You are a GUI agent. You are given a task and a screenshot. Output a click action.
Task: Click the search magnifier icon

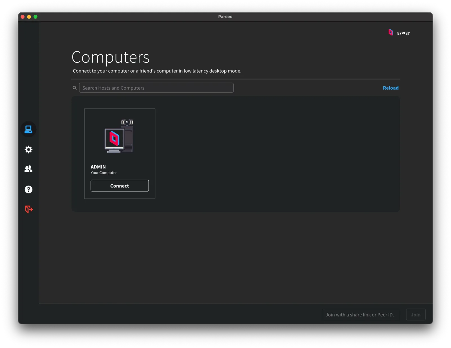click(x=75, y=88)
